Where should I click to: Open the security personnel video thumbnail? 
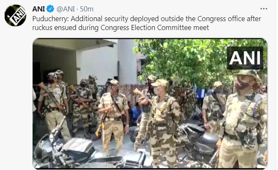tap(150, 103)
